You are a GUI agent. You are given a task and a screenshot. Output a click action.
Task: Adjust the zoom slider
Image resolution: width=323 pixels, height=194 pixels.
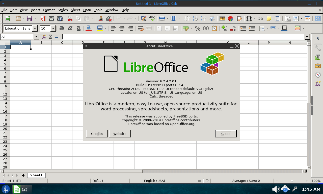point(292,181)
